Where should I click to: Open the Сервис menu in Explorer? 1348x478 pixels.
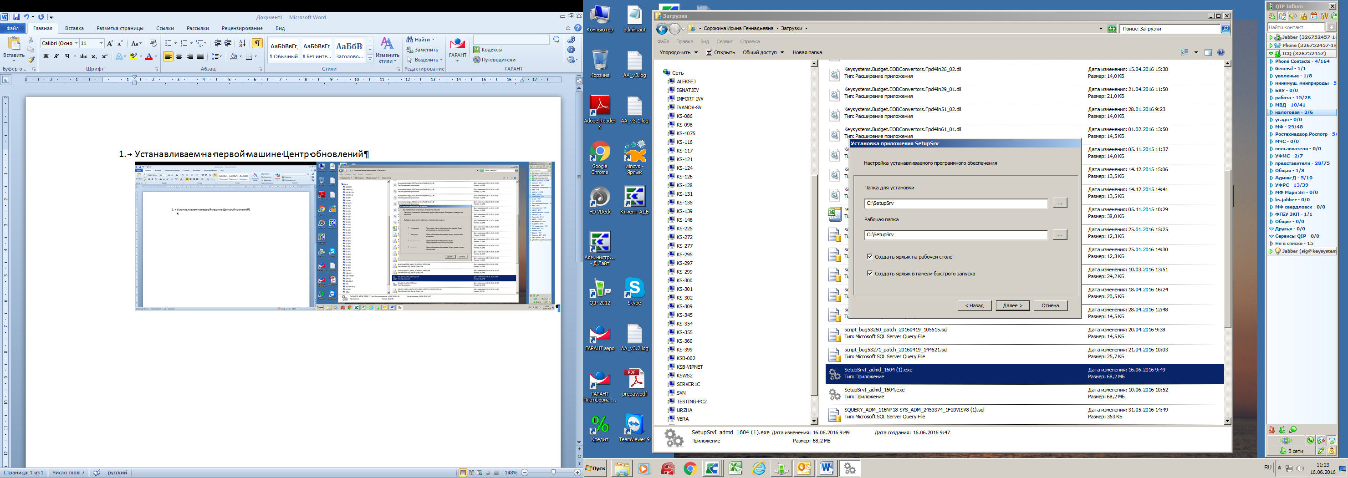[x=725, y=41]
